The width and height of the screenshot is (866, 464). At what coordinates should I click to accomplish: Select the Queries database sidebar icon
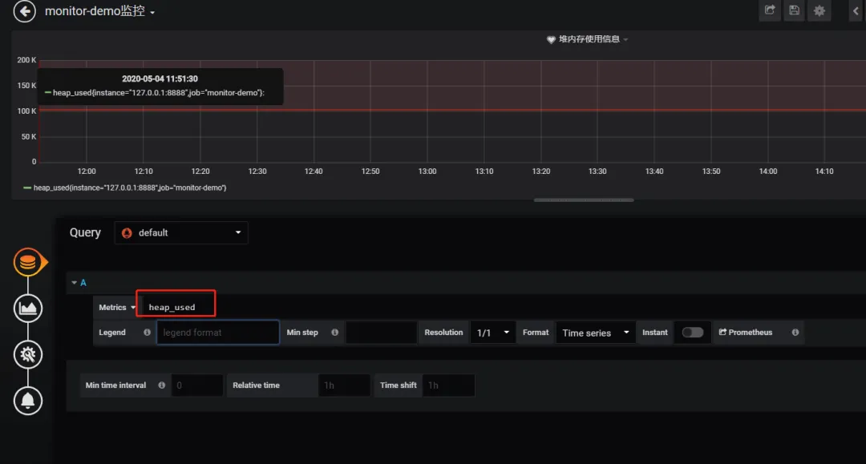27,262
